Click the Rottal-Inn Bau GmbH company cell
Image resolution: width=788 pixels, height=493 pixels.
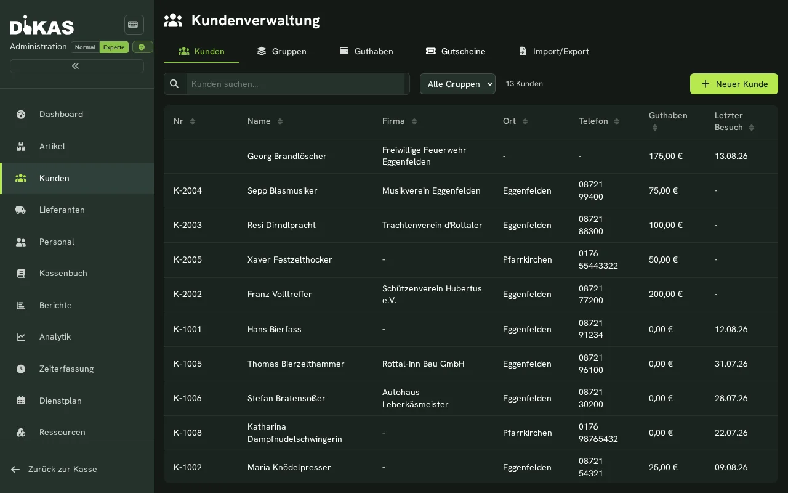(x=424, y=364)
